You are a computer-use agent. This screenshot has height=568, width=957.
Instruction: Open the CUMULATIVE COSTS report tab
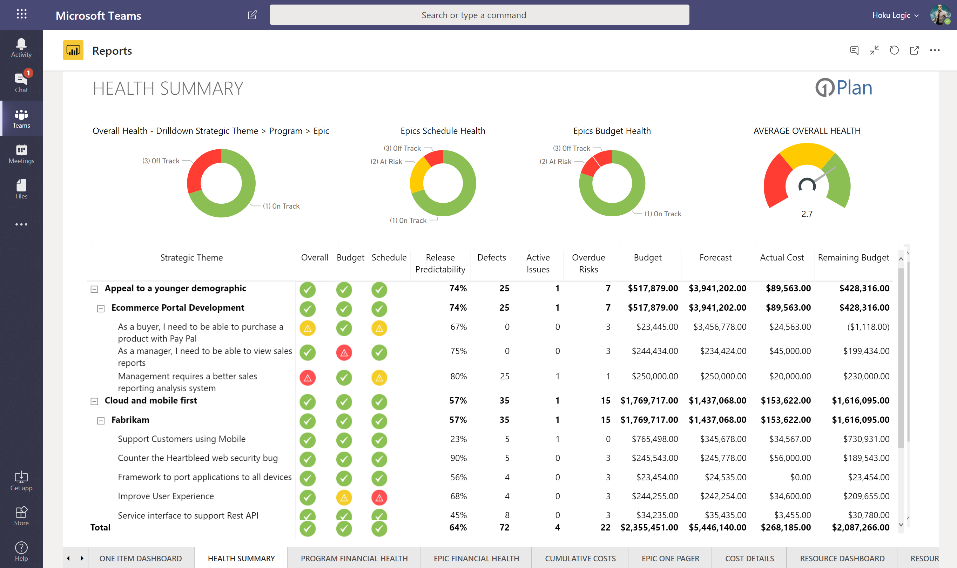point(580,558)
